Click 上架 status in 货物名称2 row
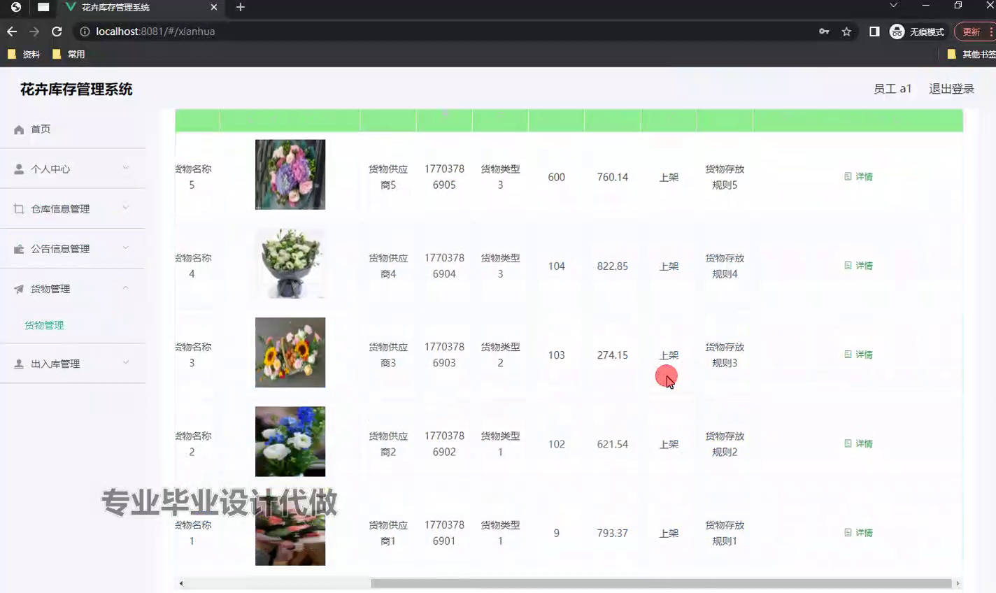The height and width of the screenshot is (593, 996). pos(669,444)
